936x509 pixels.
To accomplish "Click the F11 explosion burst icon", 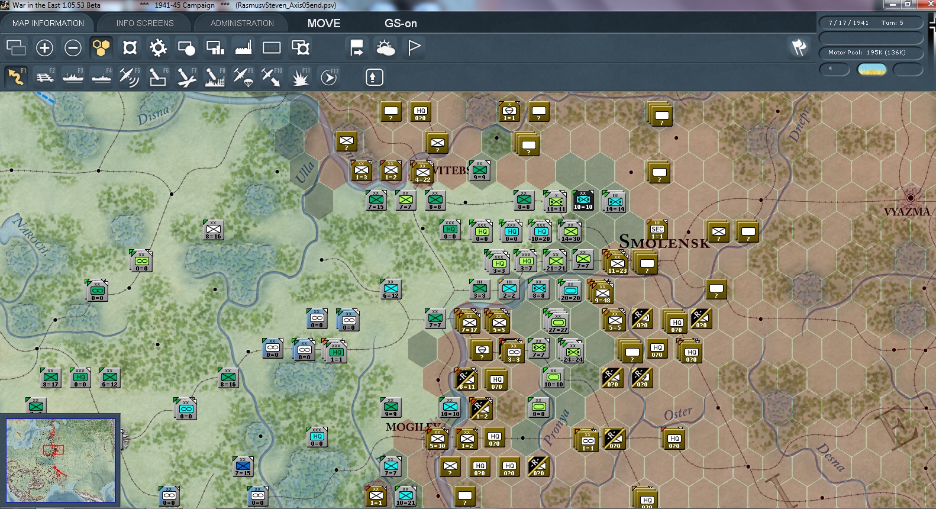I will (300, 77).
